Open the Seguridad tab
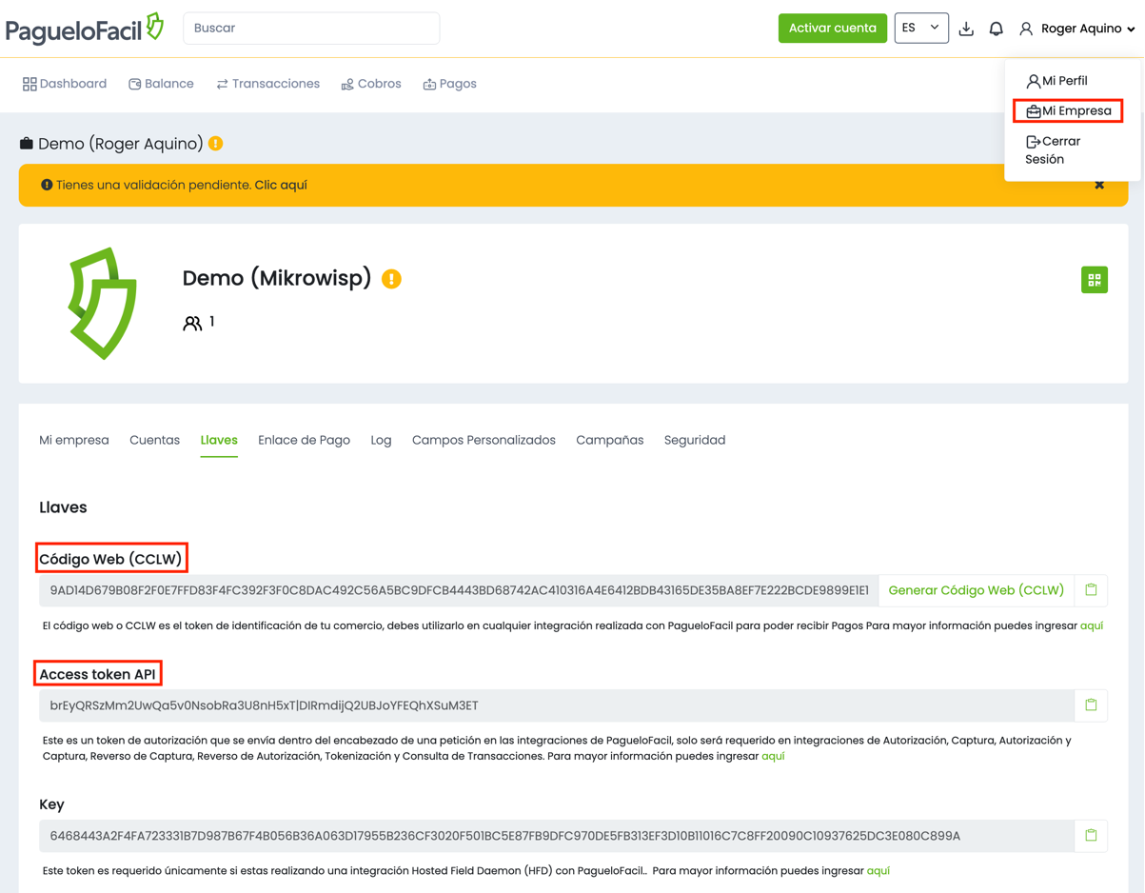 click(695, 440)
